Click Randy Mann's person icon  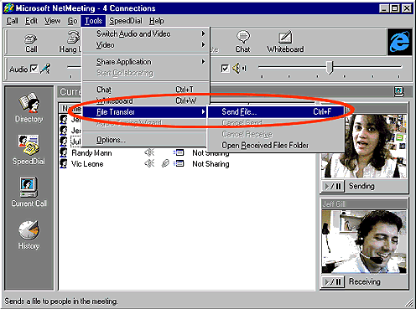tap(64, 153)
